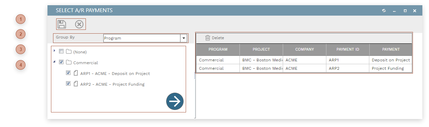The width and height of the screenshot is (429, 127).
Task: Click the refresh icon in title bar
Action: (384, 11)
